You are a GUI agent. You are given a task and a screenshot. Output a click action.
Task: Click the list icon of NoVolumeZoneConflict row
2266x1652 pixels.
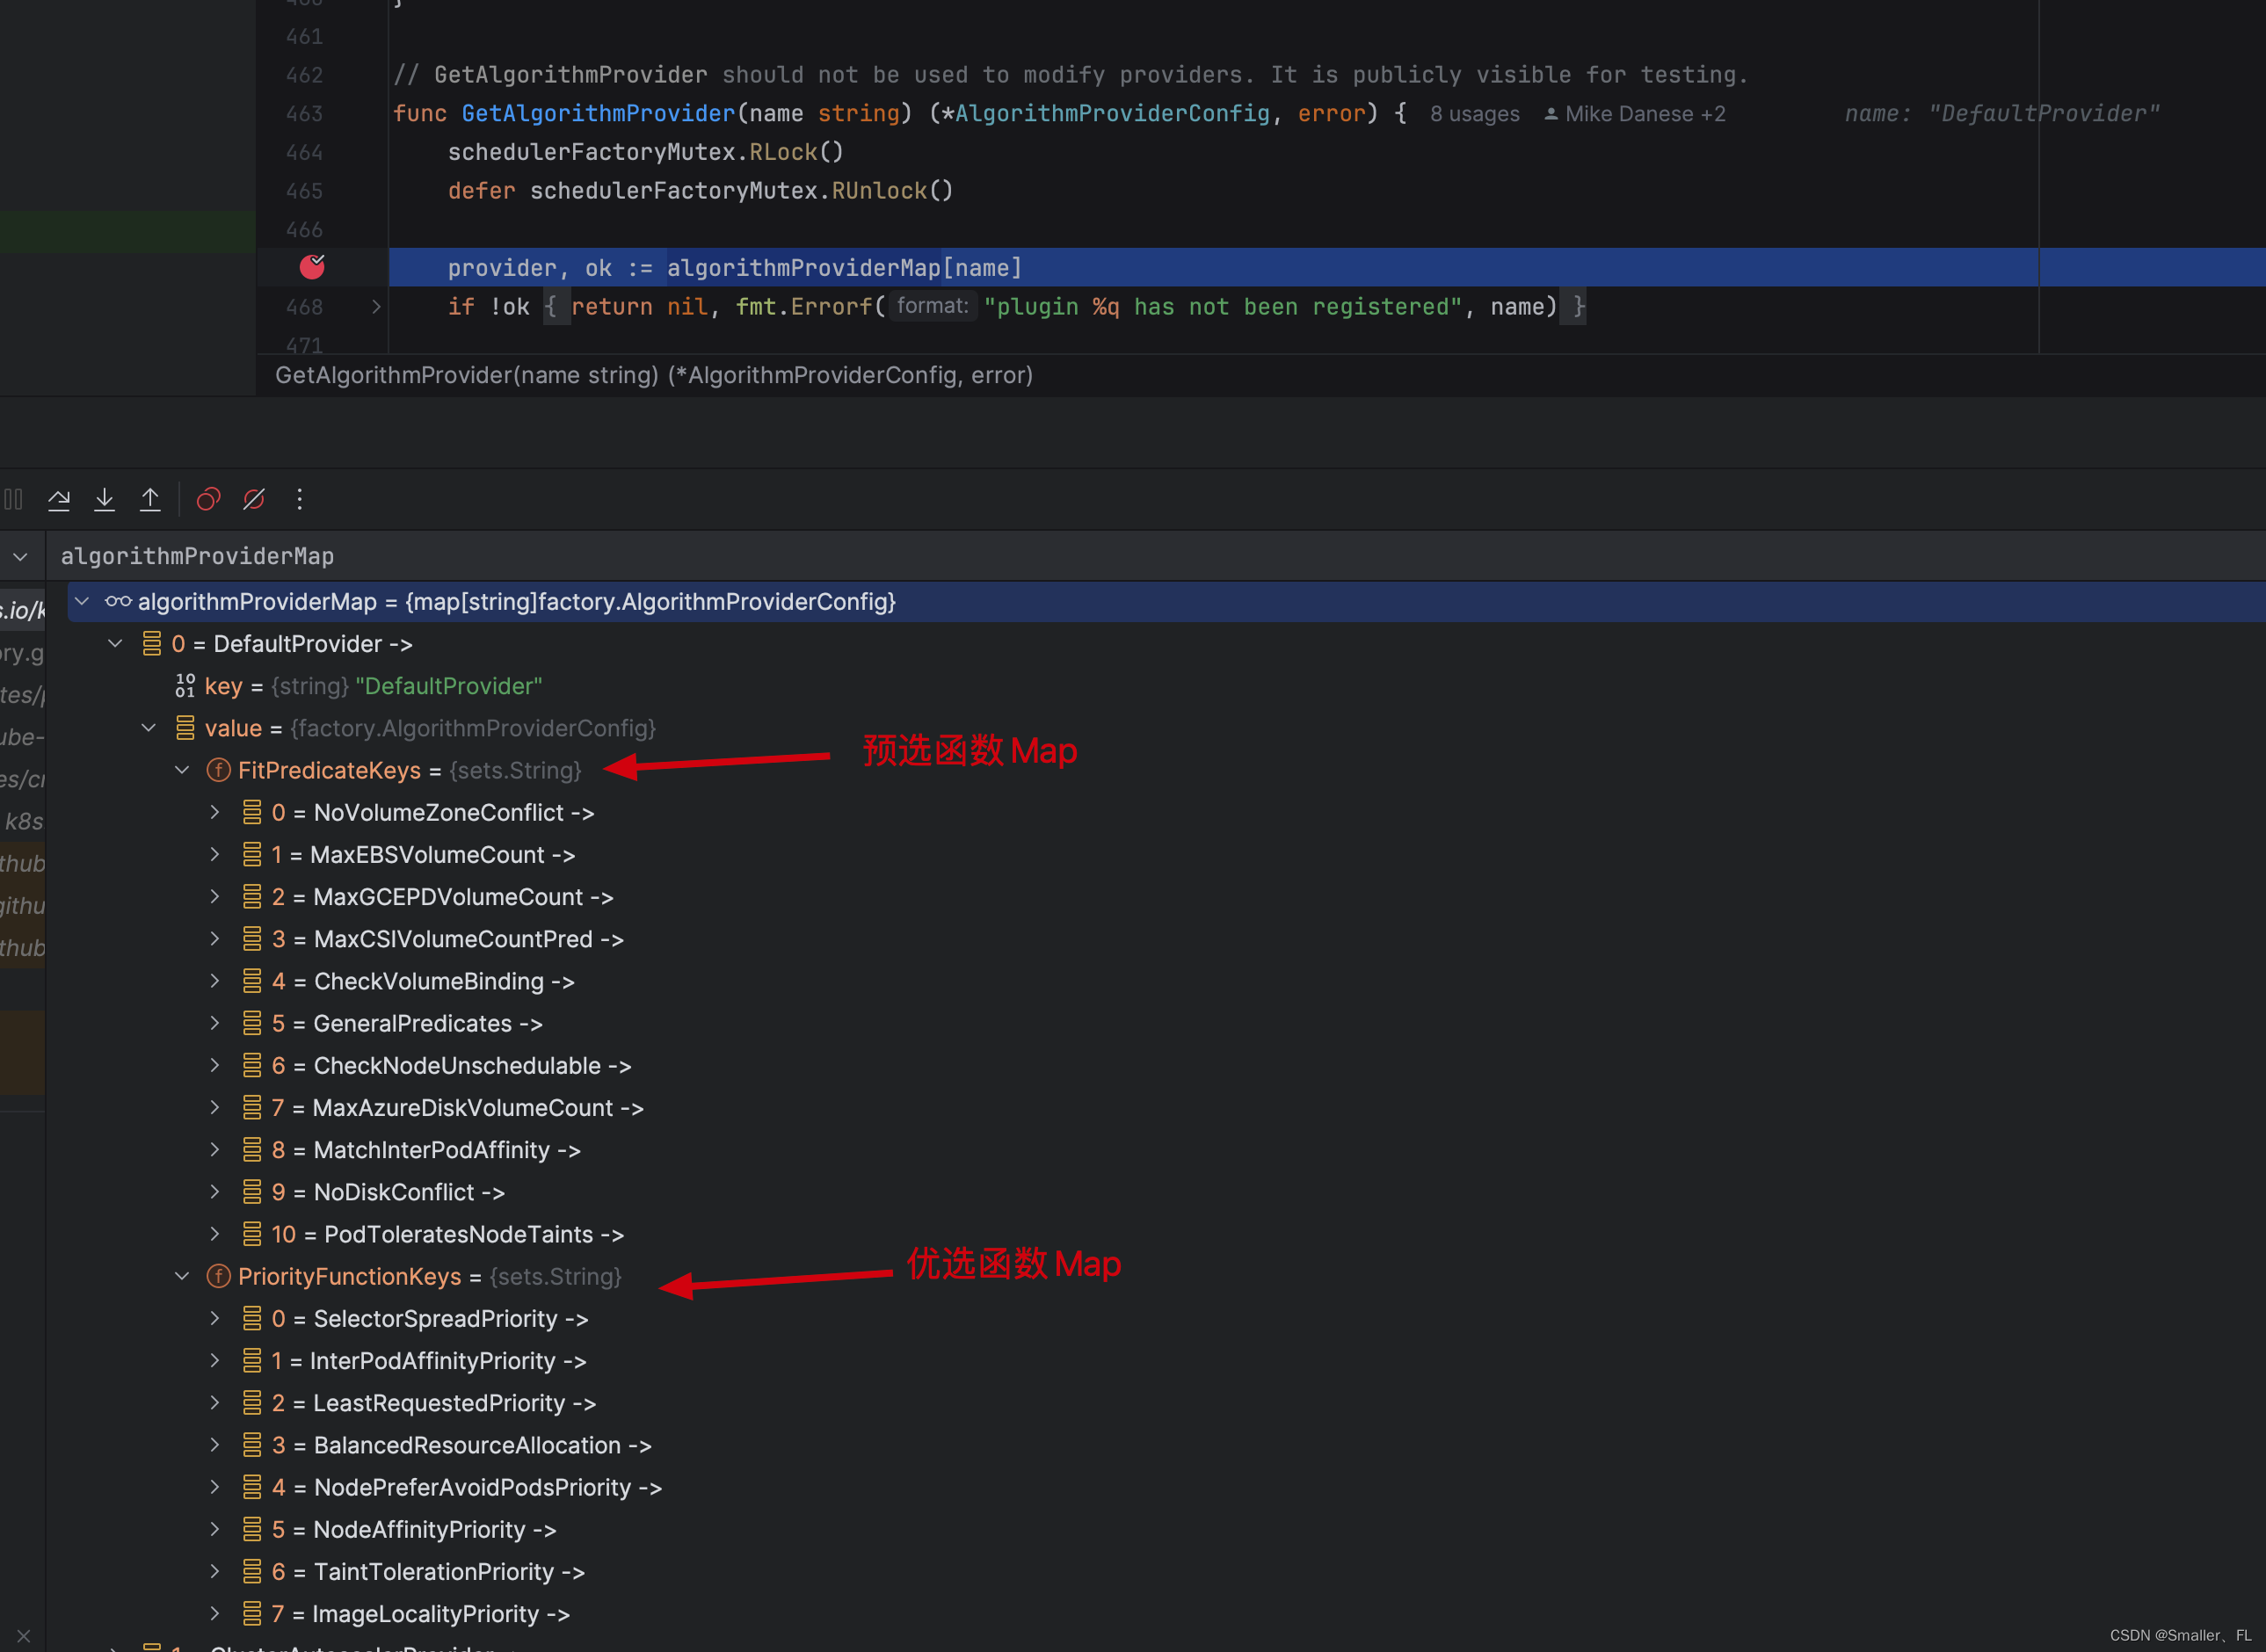click(252, 812)
